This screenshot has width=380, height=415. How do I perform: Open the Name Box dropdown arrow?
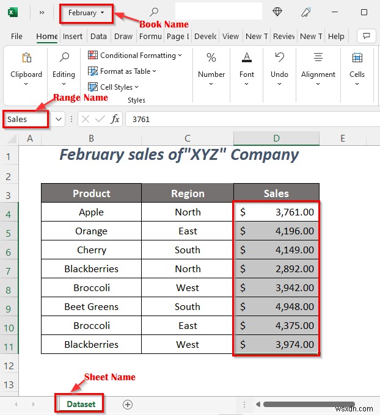(x=59, y=120)
